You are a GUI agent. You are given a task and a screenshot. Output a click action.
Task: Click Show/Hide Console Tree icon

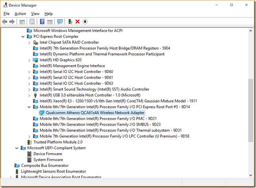[x=22, y=21]
